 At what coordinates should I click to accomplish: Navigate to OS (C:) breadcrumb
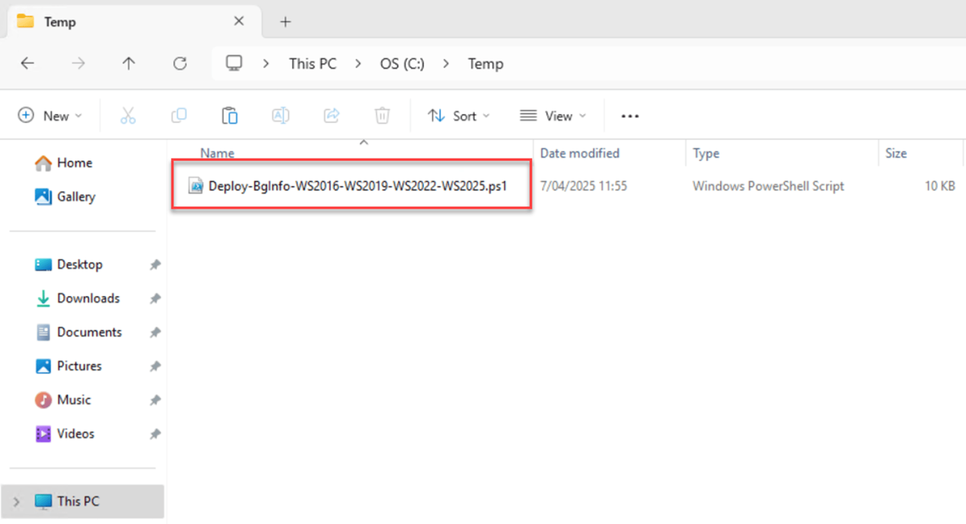click(402, 64)
